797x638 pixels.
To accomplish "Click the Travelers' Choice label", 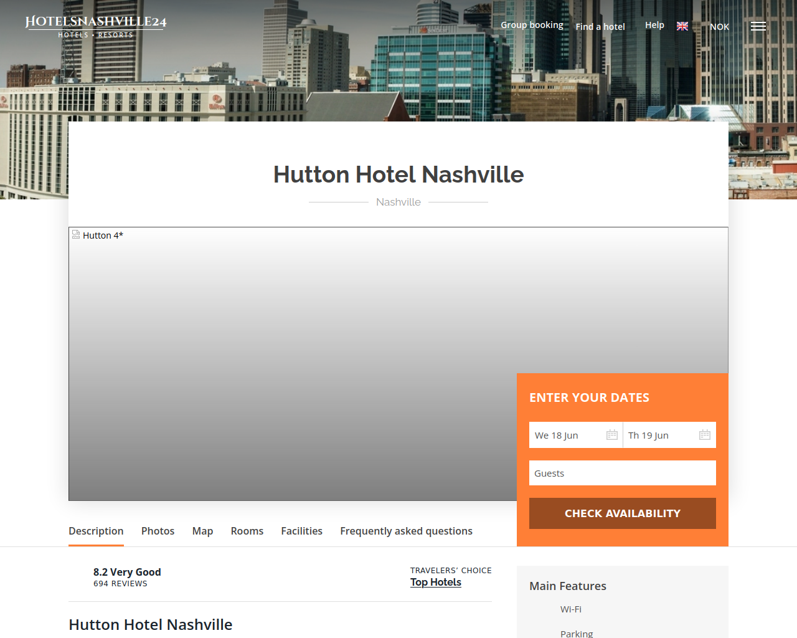I will (x=451, y=570).
